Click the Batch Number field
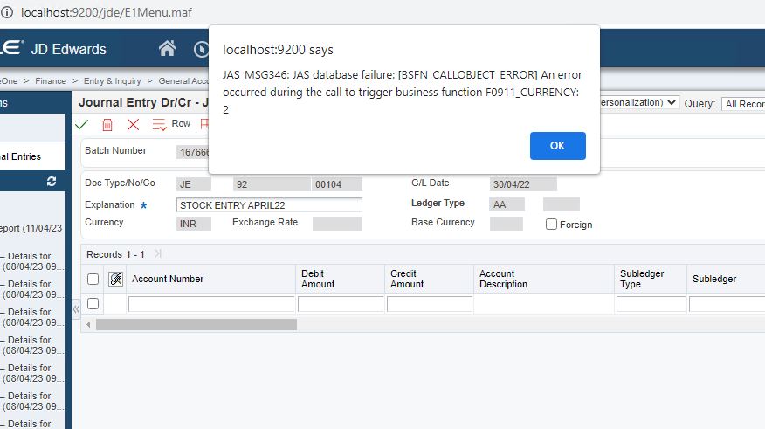 coord(193,152)
